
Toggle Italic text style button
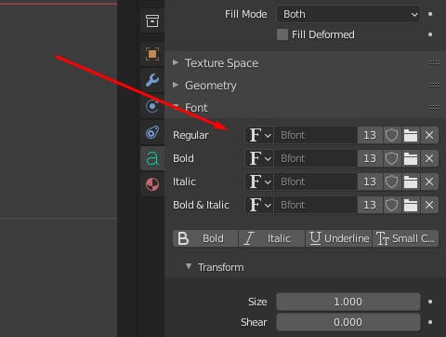click(271, 238)
